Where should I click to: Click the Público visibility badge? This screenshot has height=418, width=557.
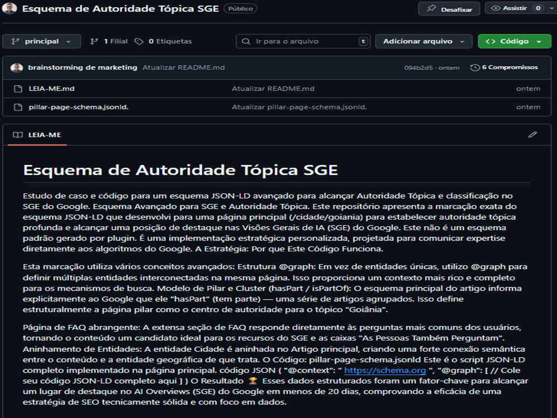click(241, 8)
